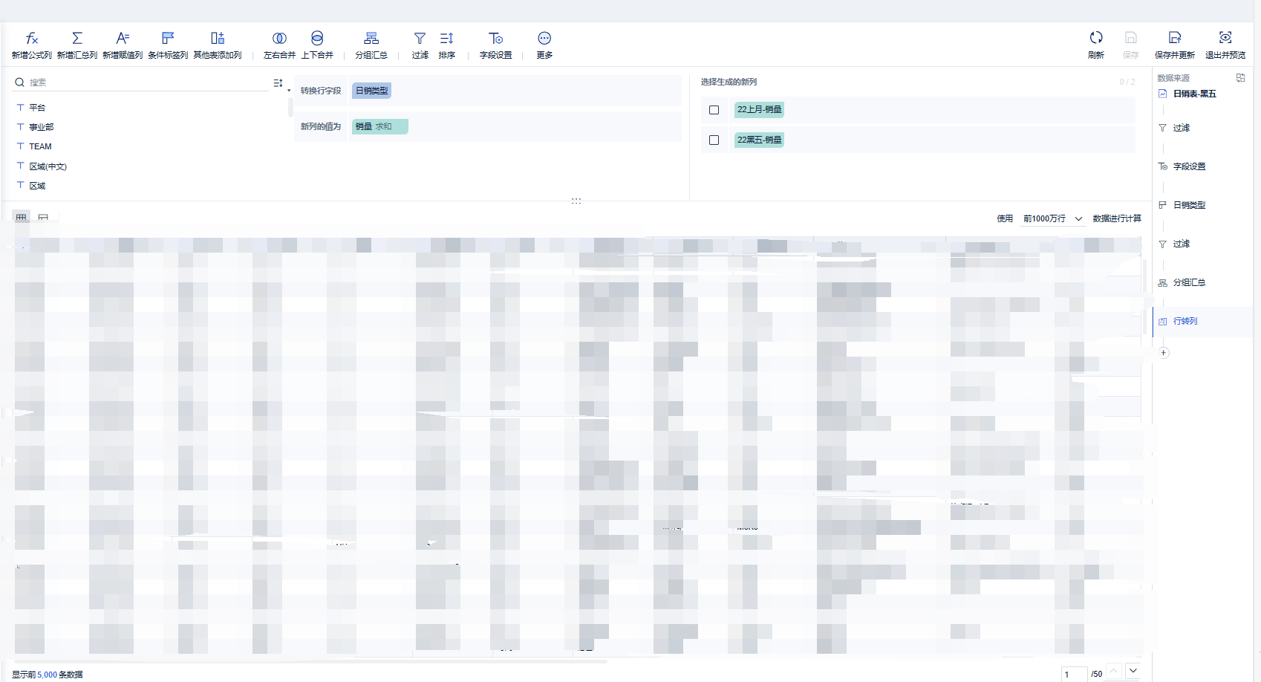Screen dimensions: 1261x682
Task: Click the 22上月-销量 column tag
Action: [x=759, y=109]
